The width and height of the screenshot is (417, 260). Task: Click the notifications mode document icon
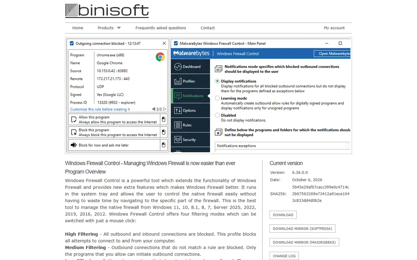[x=218, y=69]
